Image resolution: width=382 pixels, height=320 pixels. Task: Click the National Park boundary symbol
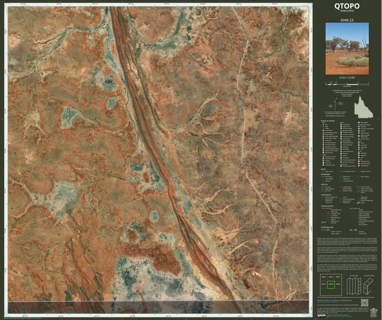[341, 177]
